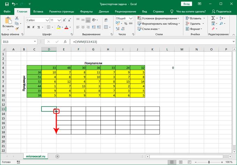Align text to bottom of cell
This screenshot has height=165, width=237.
pyautogui.click(x=88, y=20)
